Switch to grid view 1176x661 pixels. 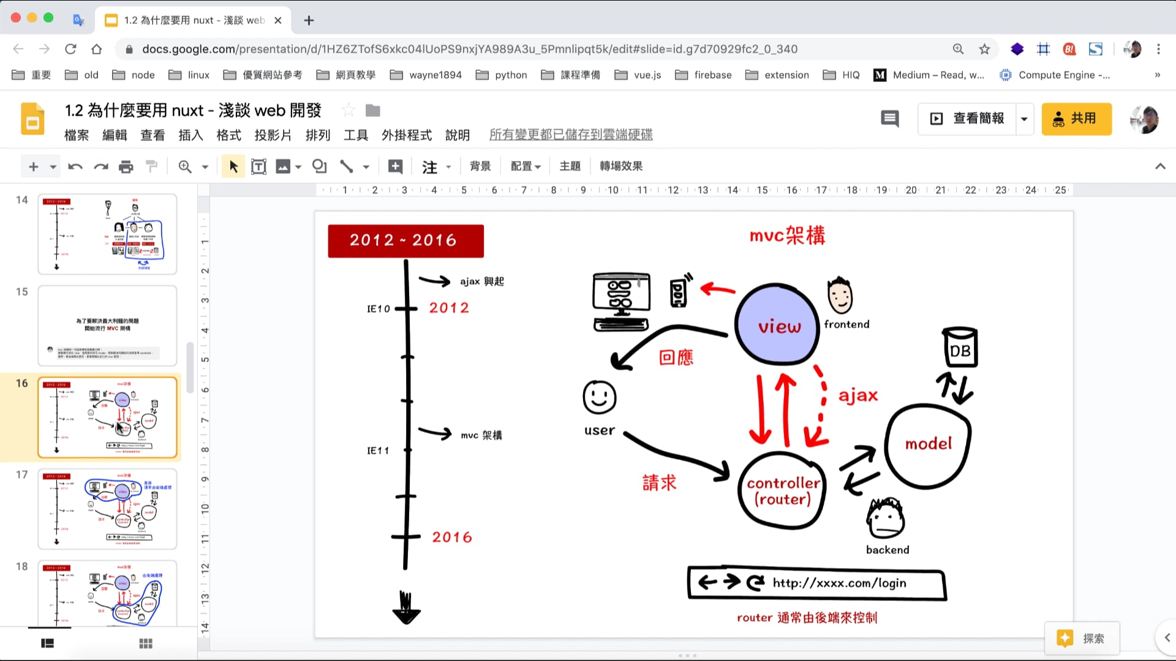click(146, 643)
